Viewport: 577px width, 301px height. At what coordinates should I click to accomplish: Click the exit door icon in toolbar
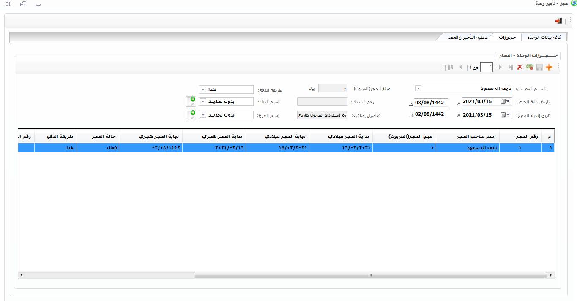tap(558, 21)
